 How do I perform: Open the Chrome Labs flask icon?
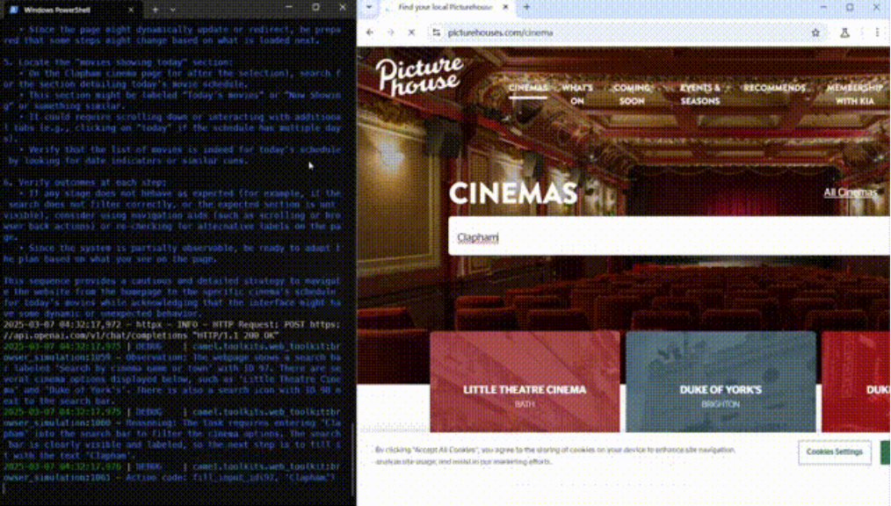(844, 33)
